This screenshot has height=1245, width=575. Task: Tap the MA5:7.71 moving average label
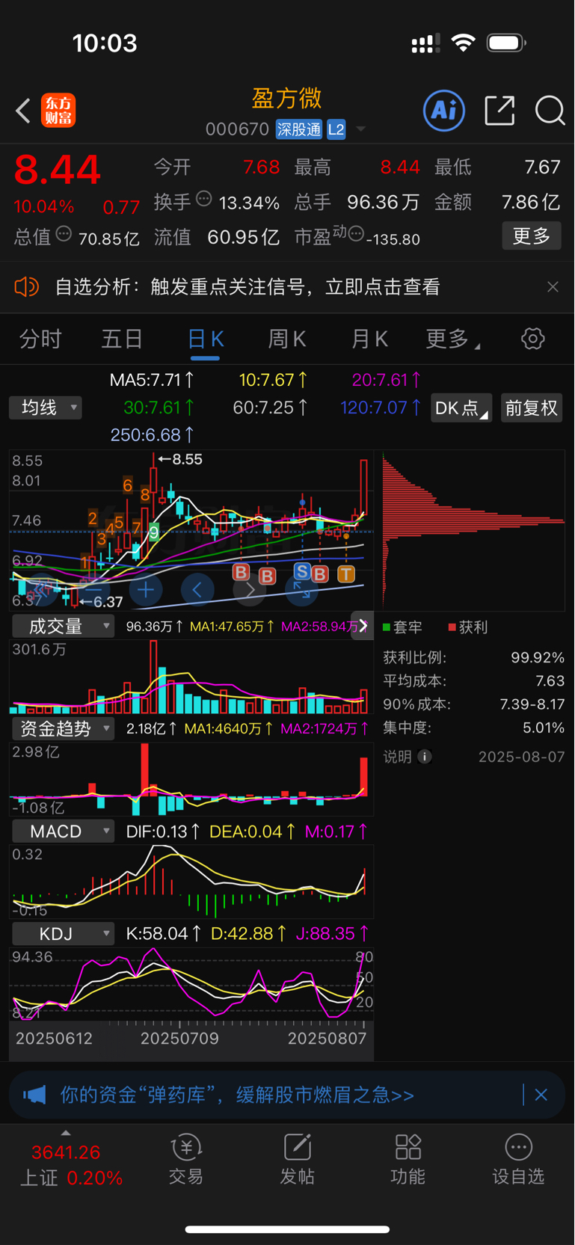coord(152,380)
